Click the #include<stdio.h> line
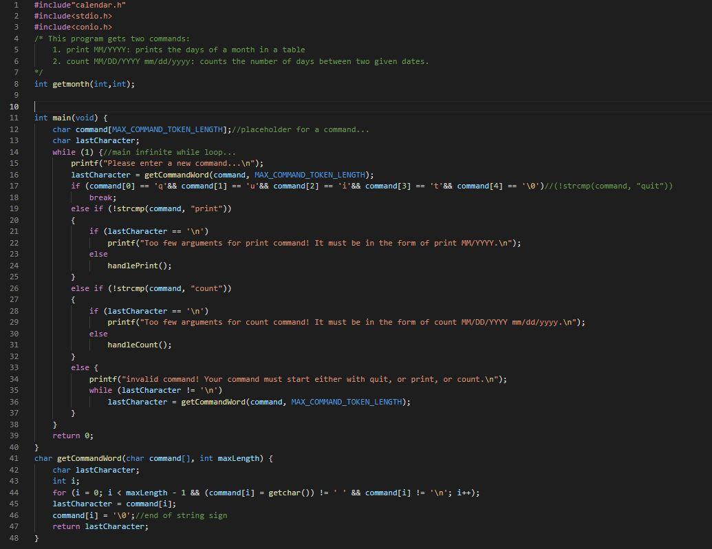 [x=72, y=16]
